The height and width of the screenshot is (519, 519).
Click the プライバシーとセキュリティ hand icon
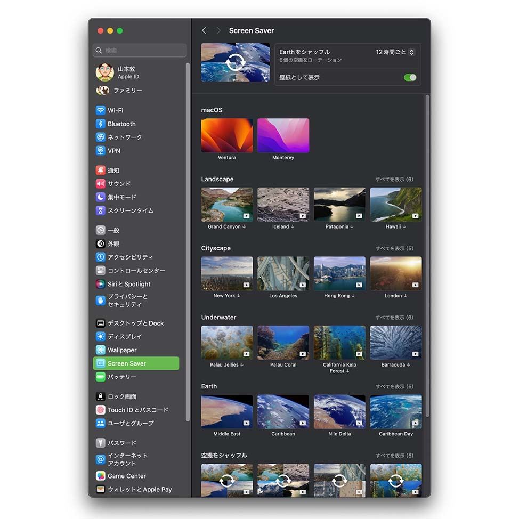pyautogui.click(x=100, y=300)
